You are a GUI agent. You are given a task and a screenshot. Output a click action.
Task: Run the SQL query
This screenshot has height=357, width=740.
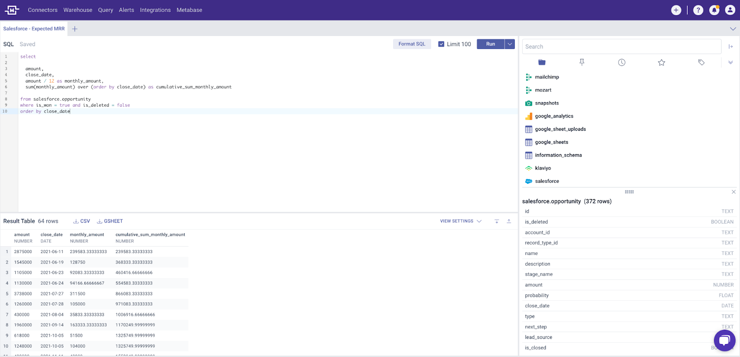click(491, 44)
